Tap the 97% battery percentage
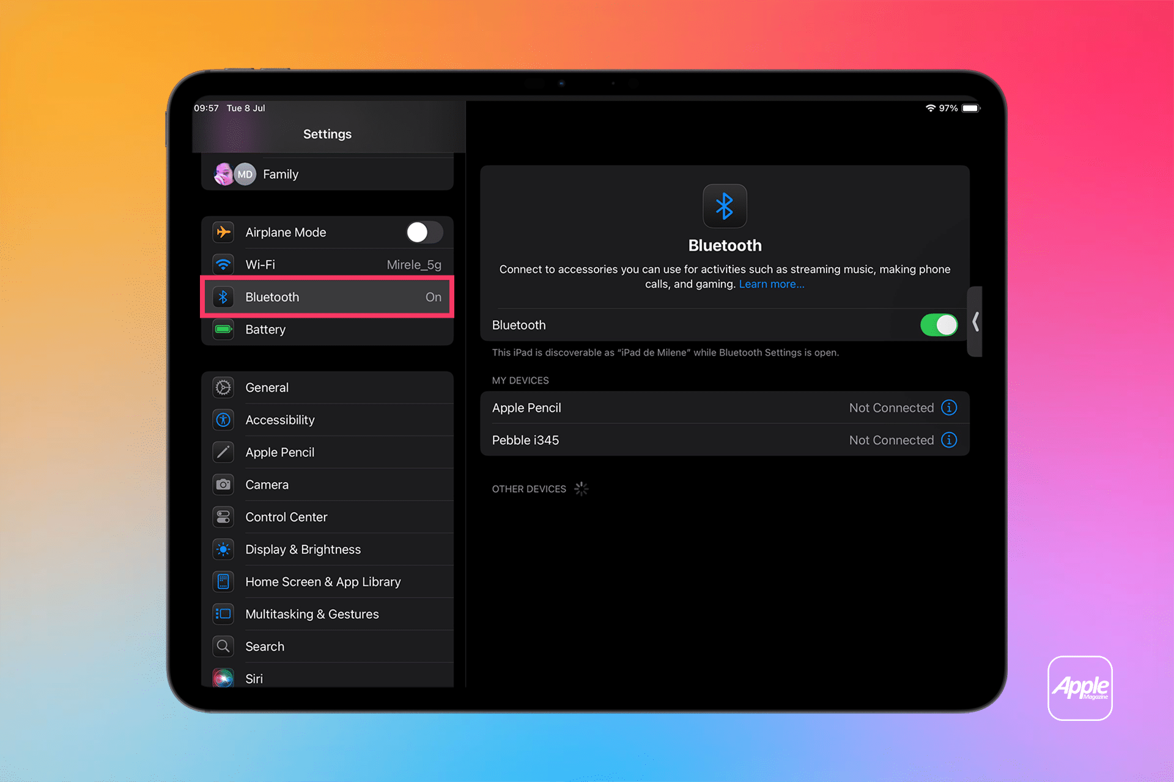The width and height of the screenshot is (1174, 782). click(948, 108)
